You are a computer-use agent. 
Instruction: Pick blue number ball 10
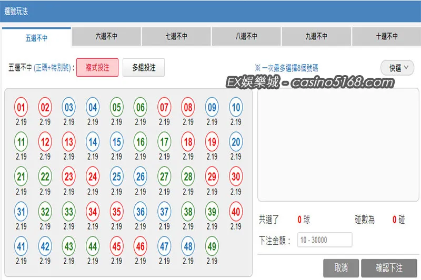(236, 107)
